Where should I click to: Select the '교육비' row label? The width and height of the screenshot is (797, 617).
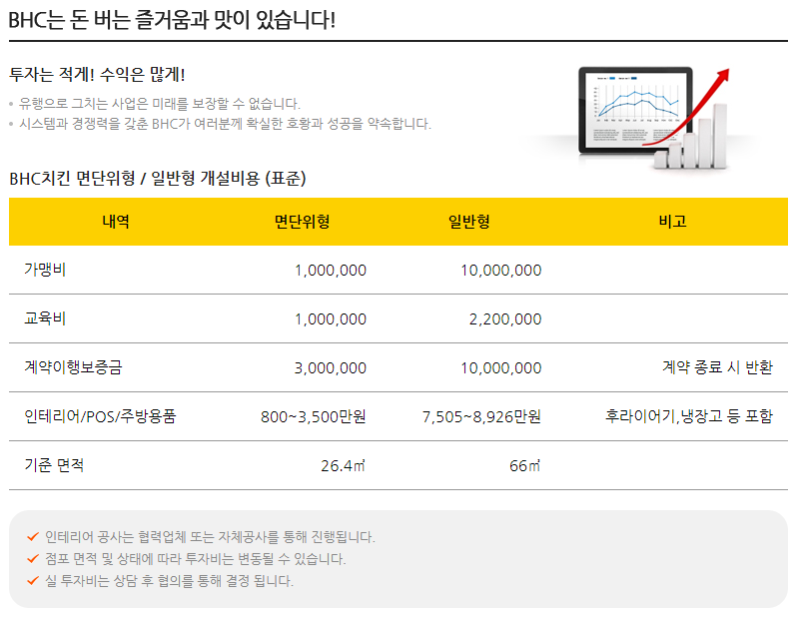coord(45,318)
